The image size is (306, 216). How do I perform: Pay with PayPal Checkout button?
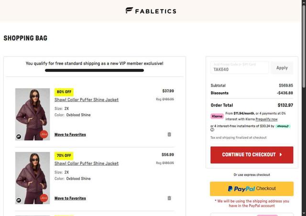pos(251,189)
